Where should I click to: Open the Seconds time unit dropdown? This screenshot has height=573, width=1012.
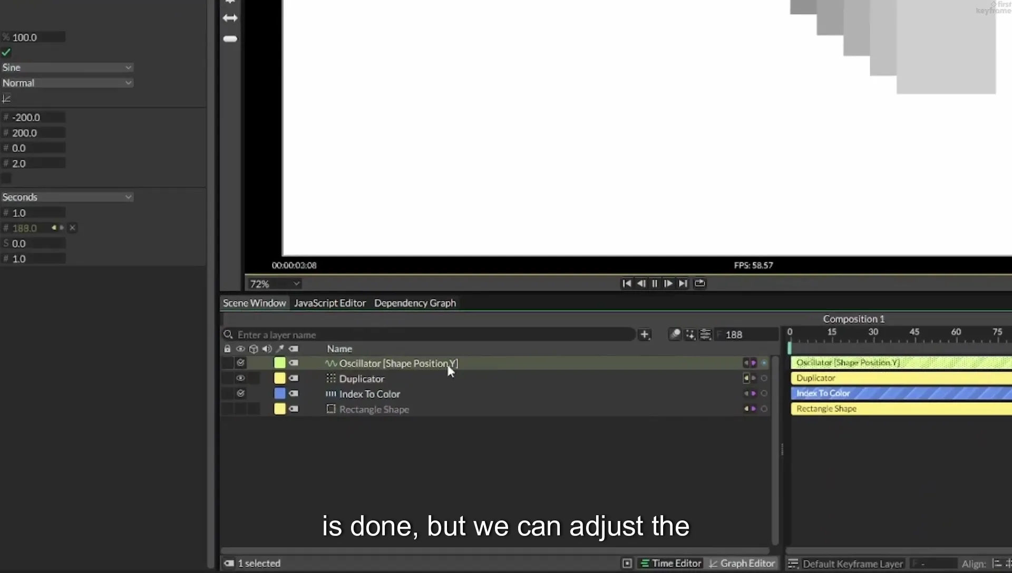point(67,197)
